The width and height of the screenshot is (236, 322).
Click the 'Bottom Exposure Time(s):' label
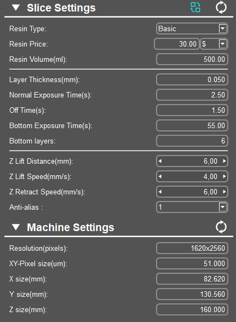pos(51,126)
